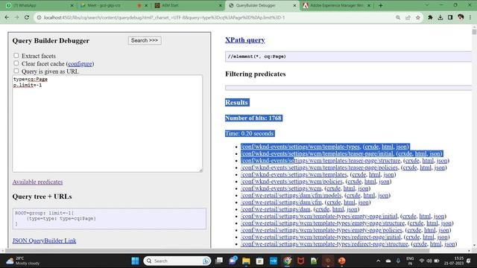Click the Search >>> button
The height and width of the screenshot is (268, 477).
click(145, 40)
